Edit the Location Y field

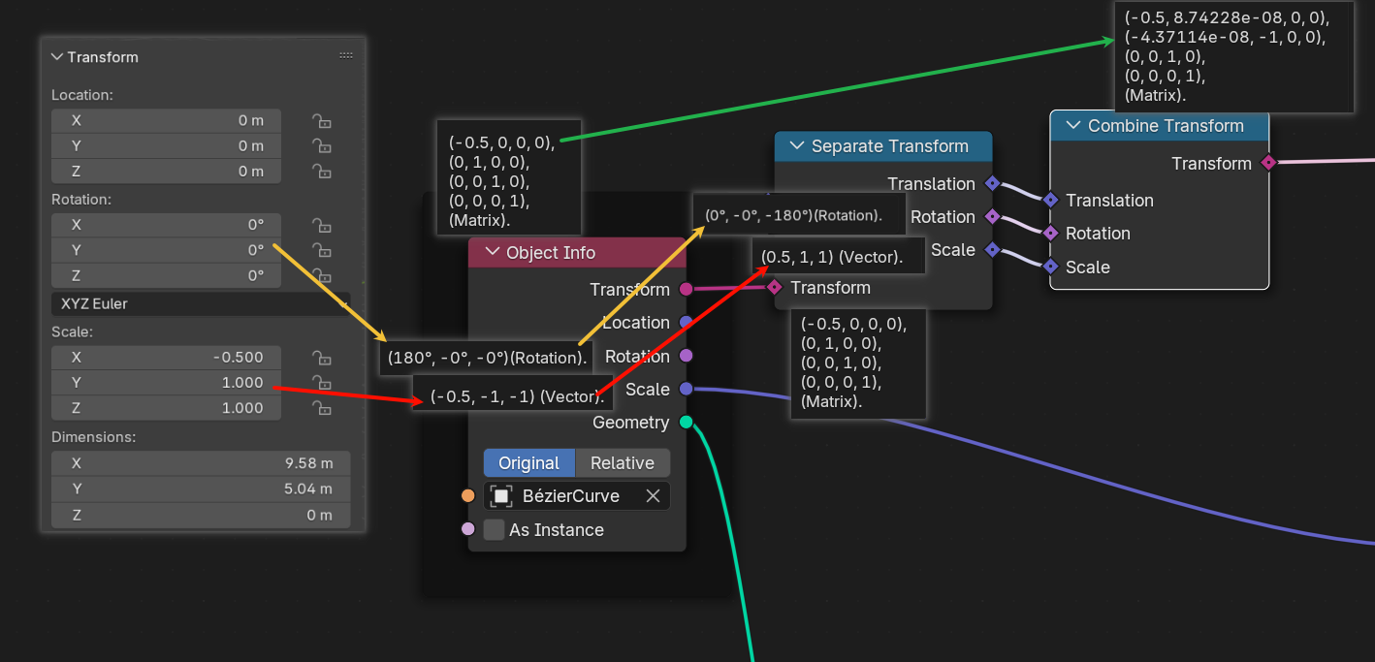[166, 146]
